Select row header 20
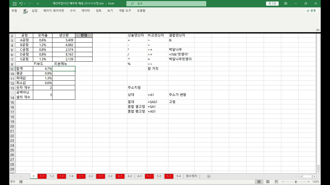This screenshot has width=330, height=185. [12, 126]
